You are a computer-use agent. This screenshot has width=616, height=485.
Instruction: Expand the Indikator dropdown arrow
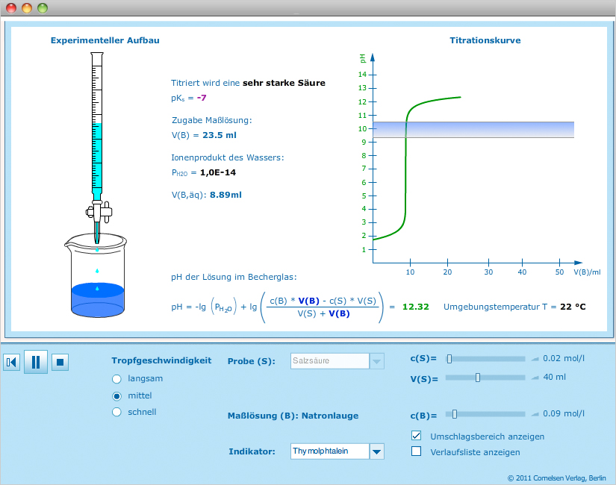pyautogui.click(x=377, y=451)
